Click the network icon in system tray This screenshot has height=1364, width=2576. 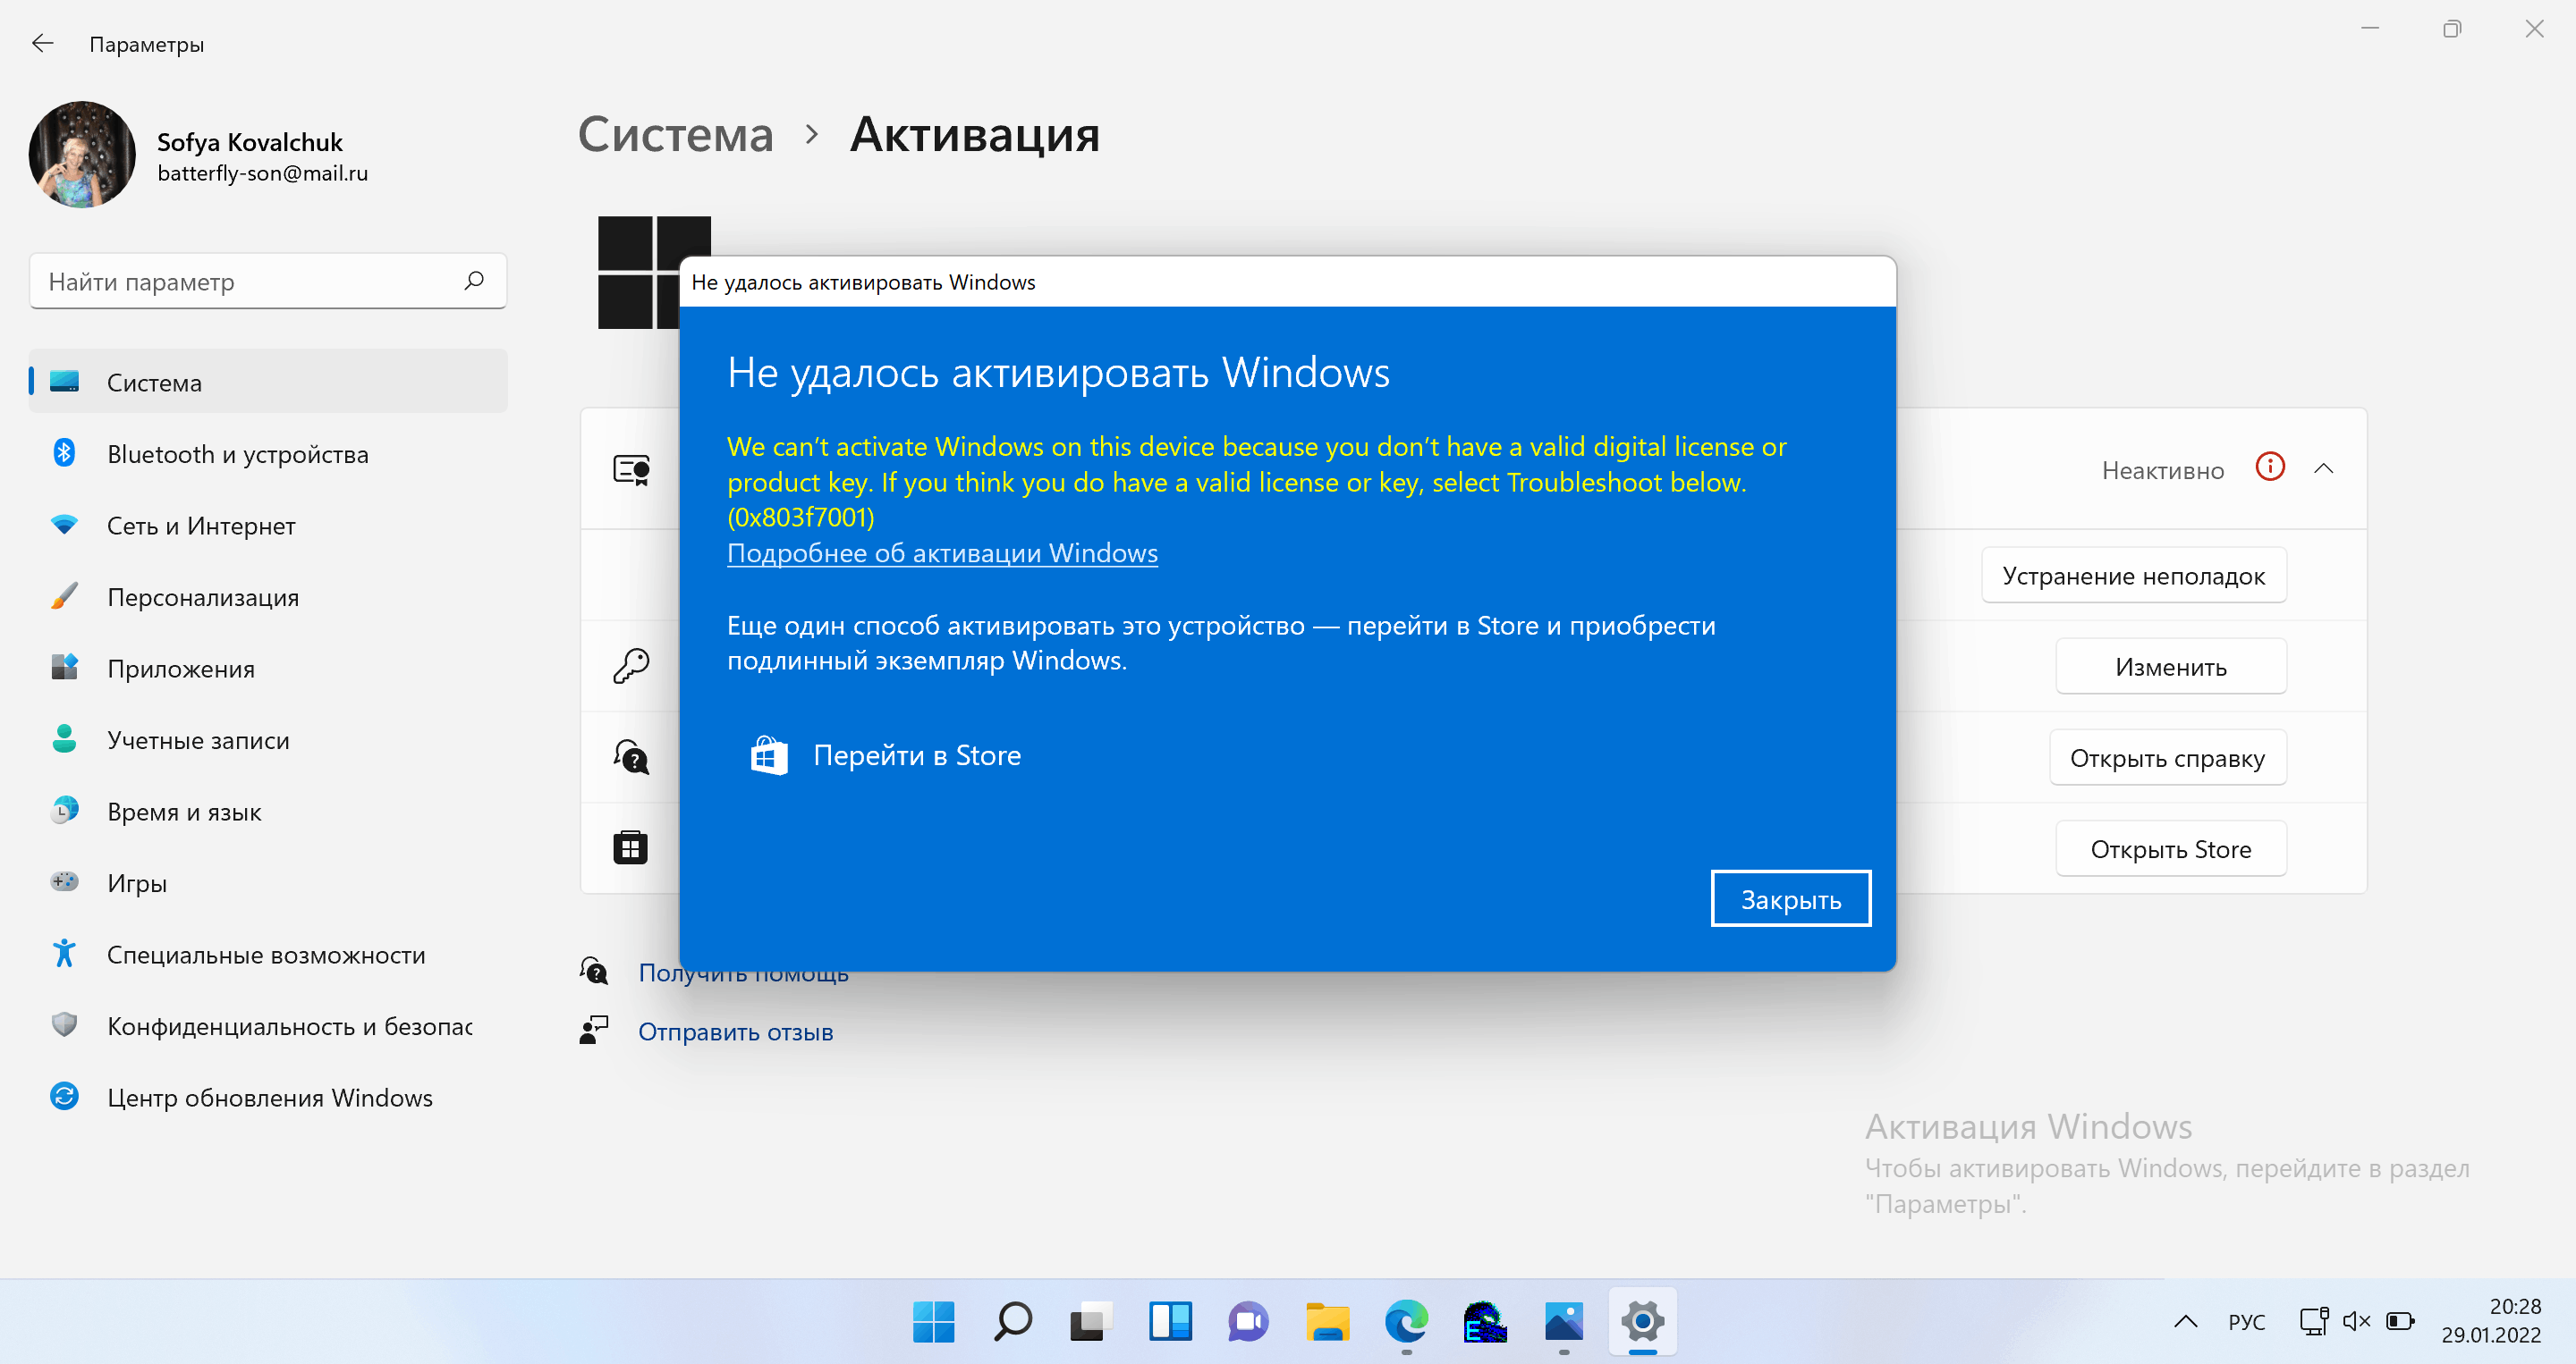pos(2314,1321)
